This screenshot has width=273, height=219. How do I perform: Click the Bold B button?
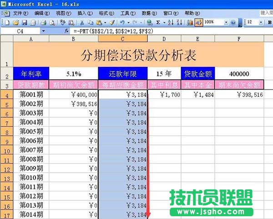coord(270,22)
